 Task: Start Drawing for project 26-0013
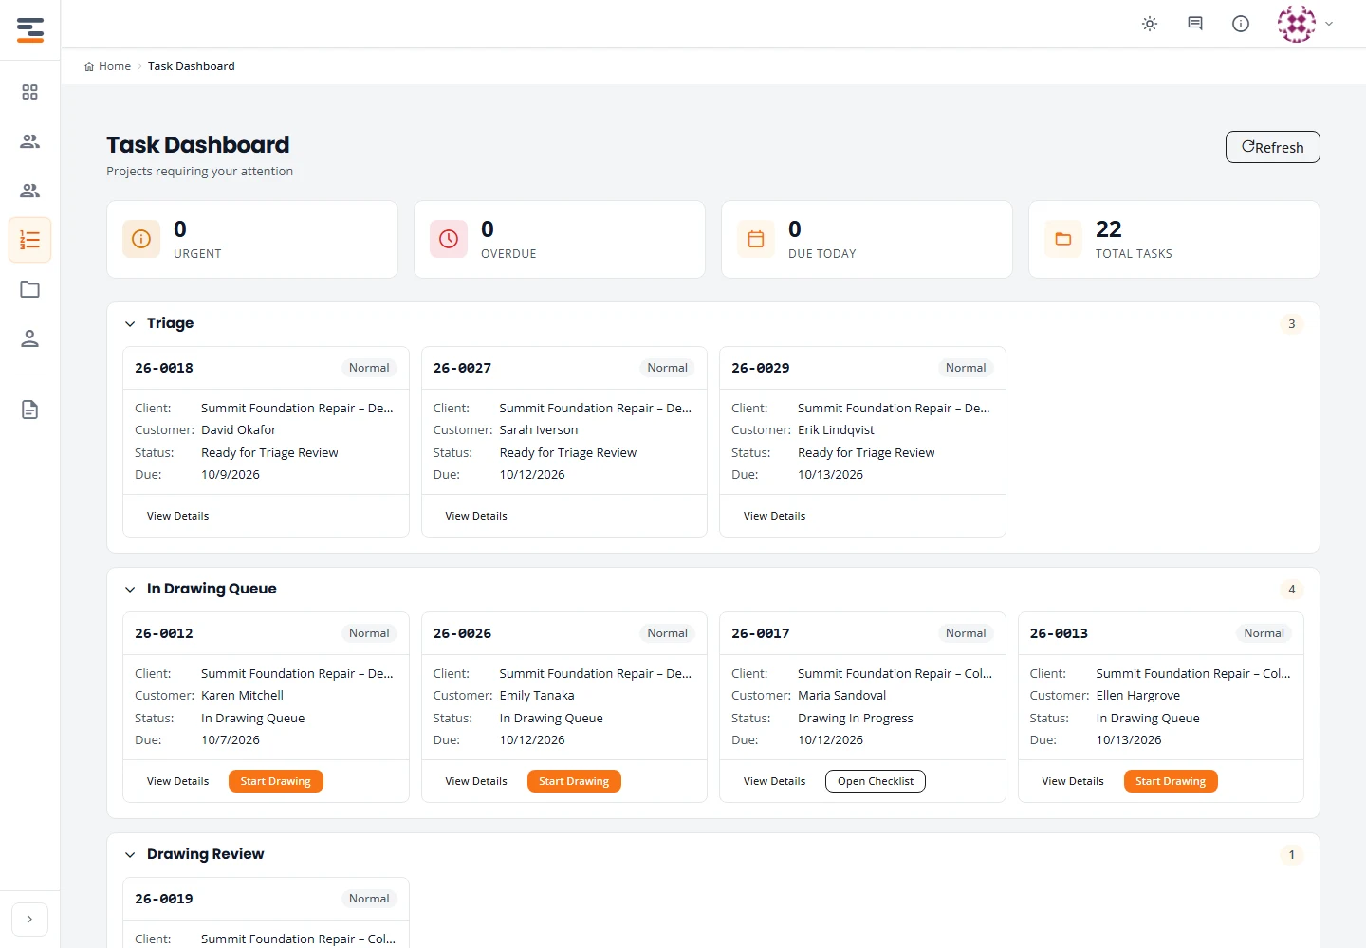click(1171, 781)
